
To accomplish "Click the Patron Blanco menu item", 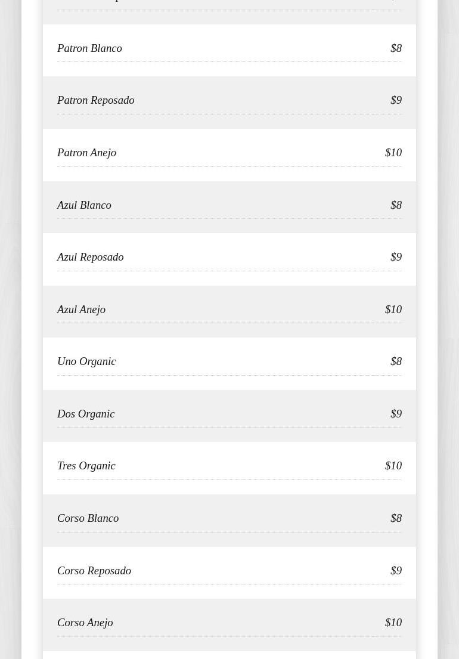I will (x=89, y=48).
